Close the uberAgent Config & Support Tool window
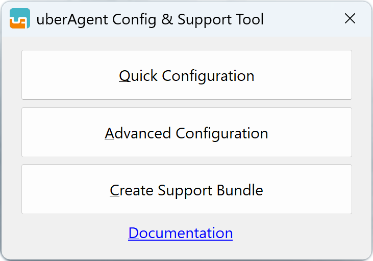373x261 pixels. [350, 19]
